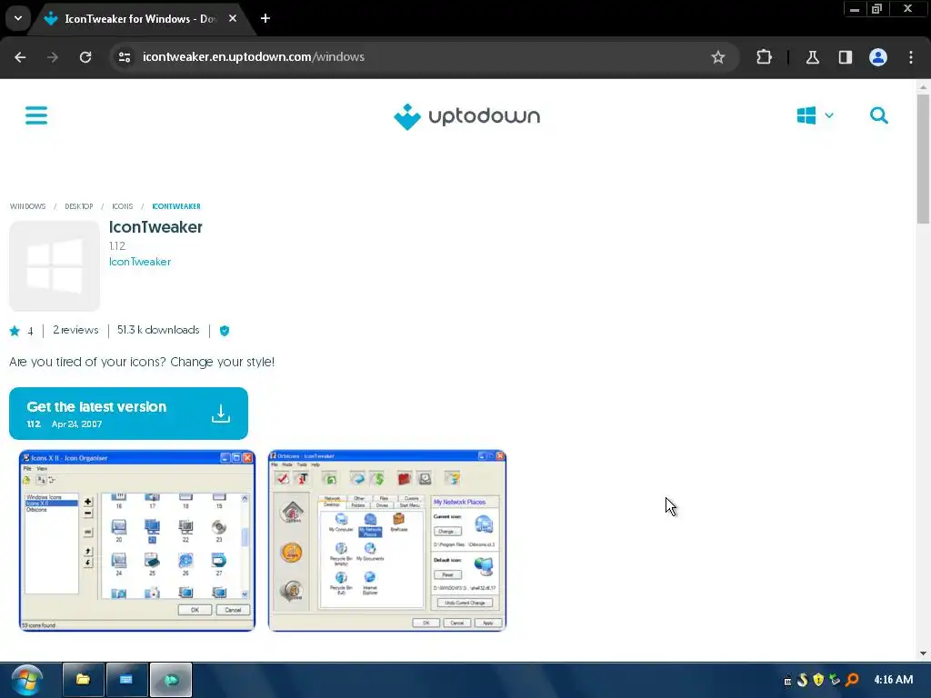Click the taskbar clock 4:16 AM
This screenshot has height=698, width=931.
coord(893,680)
